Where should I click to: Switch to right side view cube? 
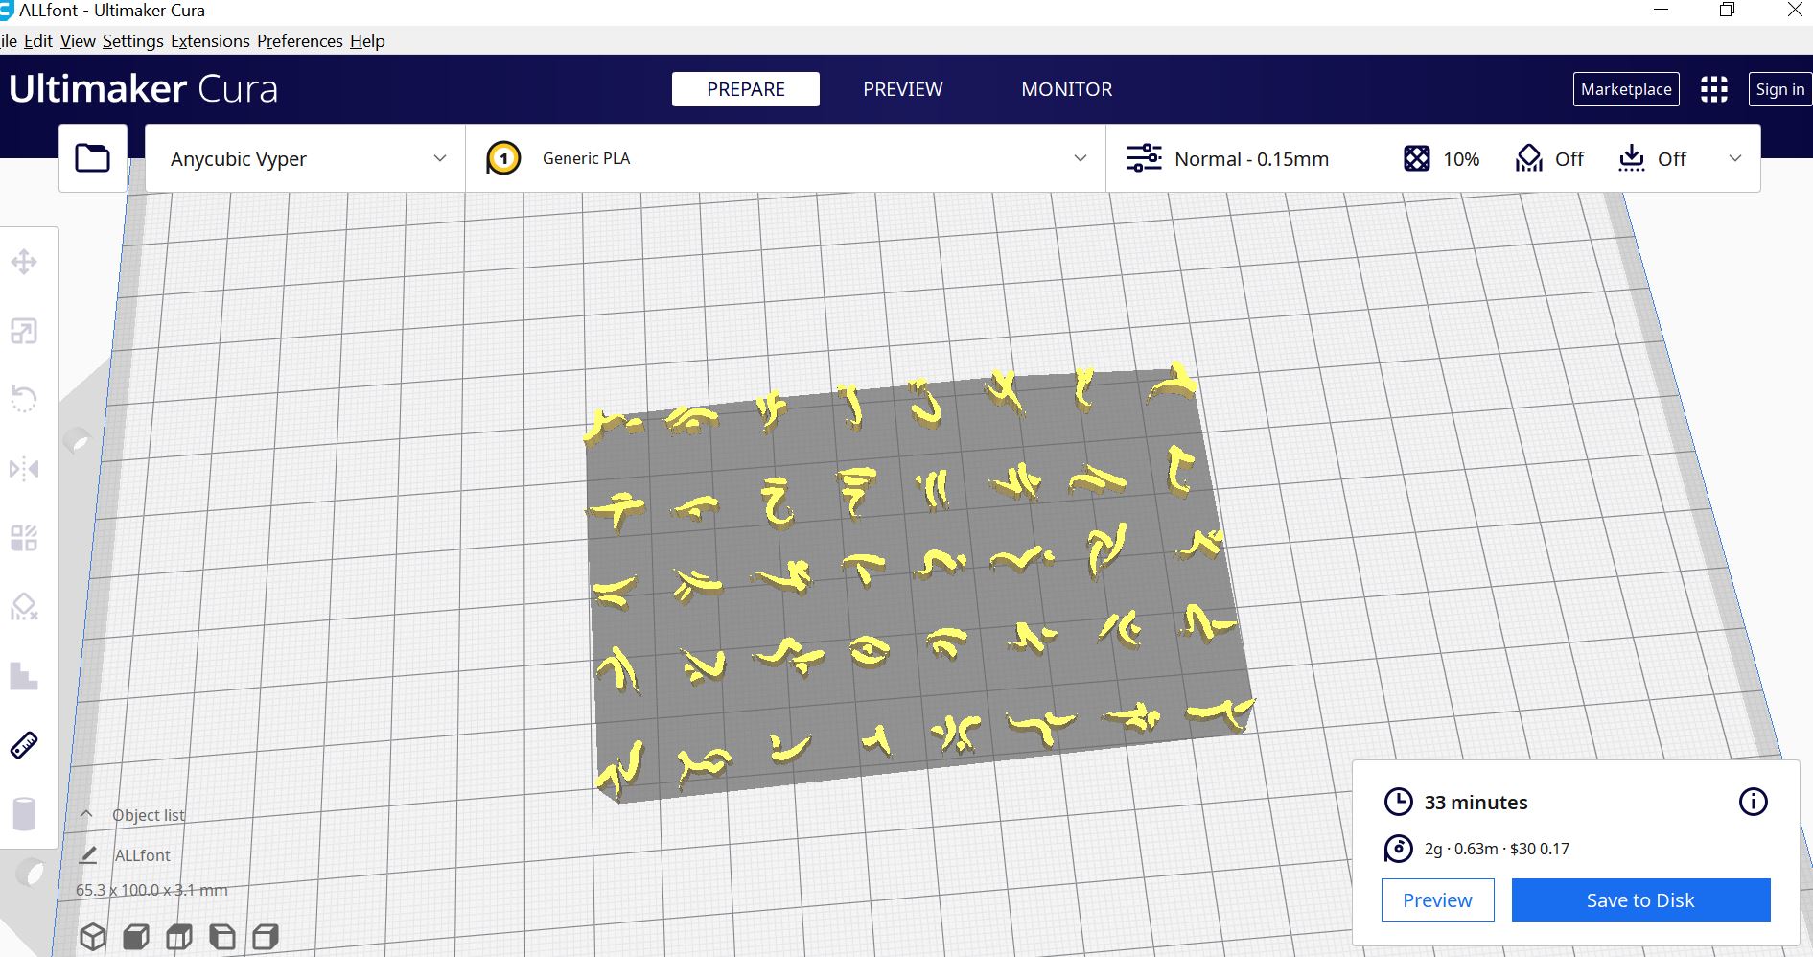(x=266, y=936)
